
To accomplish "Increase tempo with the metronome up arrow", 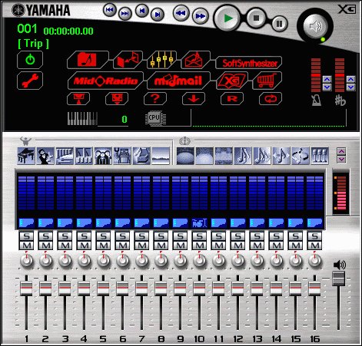I will [x=327, y=79].
